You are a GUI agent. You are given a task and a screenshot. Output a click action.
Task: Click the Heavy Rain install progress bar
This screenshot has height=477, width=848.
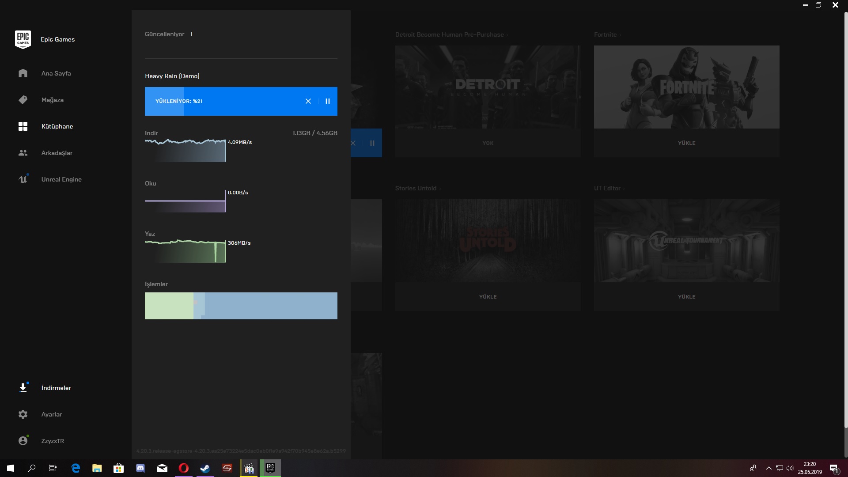click(x=241, y=101)
